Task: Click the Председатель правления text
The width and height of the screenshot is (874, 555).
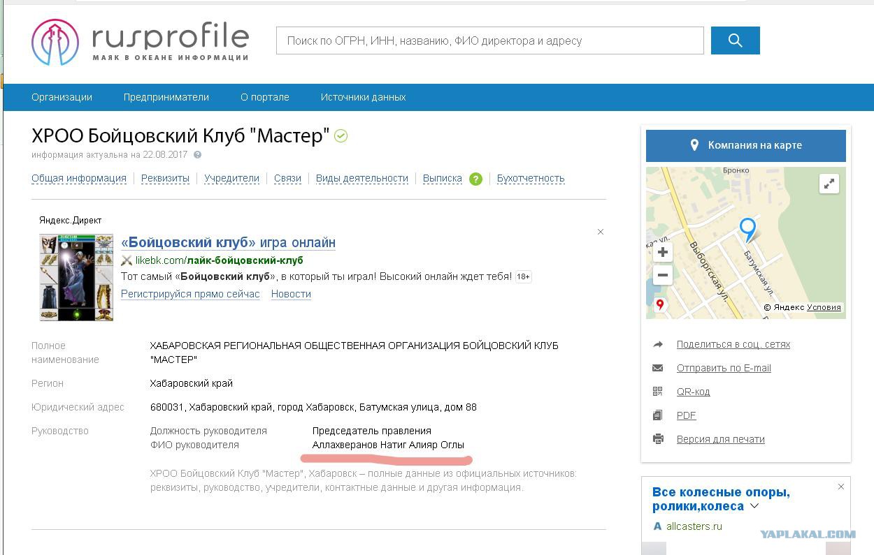Action: (372, 431)
